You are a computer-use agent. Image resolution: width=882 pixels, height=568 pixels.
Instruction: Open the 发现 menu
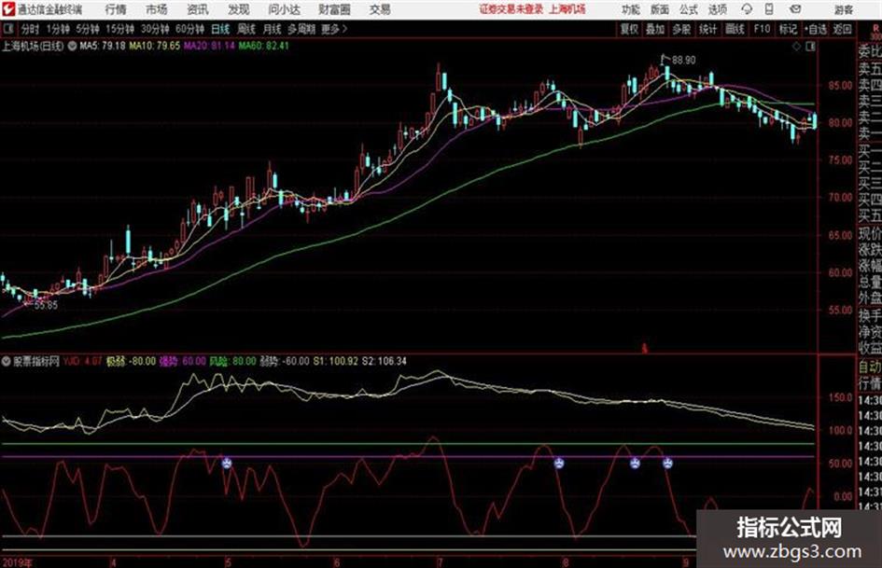(x=239, y=9)
